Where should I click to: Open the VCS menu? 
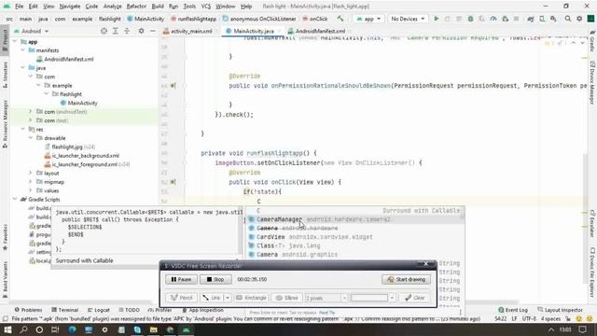coord(206,7)
